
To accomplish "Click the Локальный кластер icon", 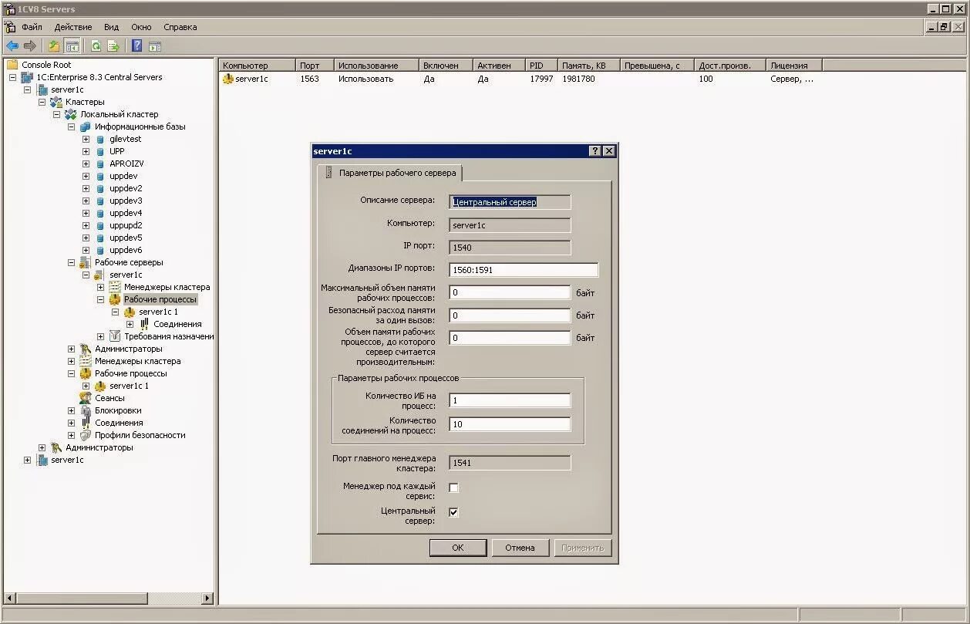I will tap(71, 114).
